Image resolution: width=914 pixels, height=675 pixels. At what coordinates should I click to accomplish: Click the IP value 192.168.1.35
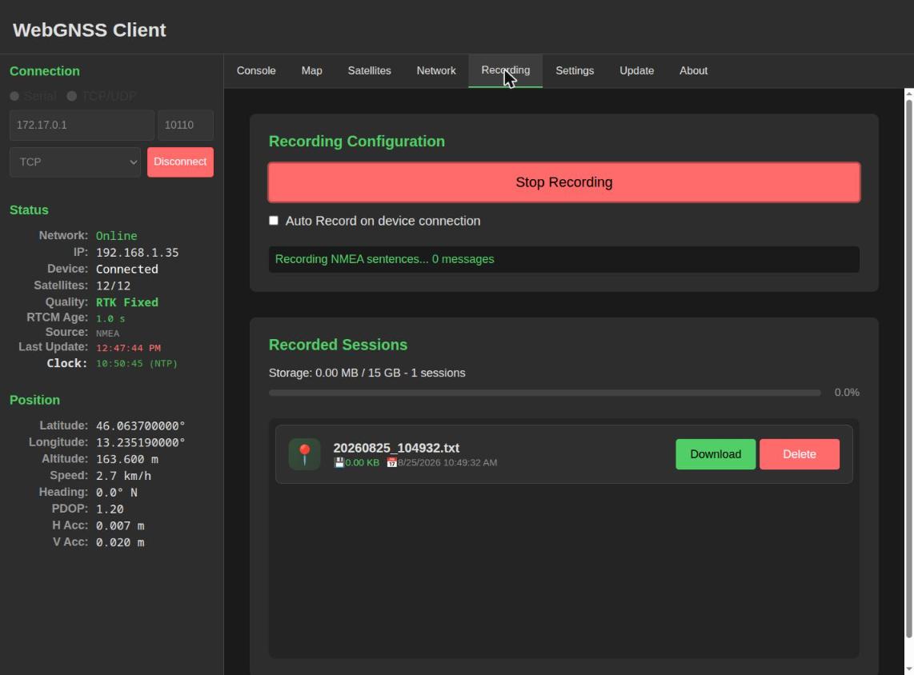138,253
